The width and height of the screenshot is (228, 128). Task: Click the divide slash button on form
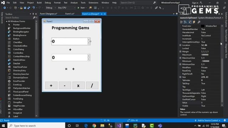tap(92, 85)
